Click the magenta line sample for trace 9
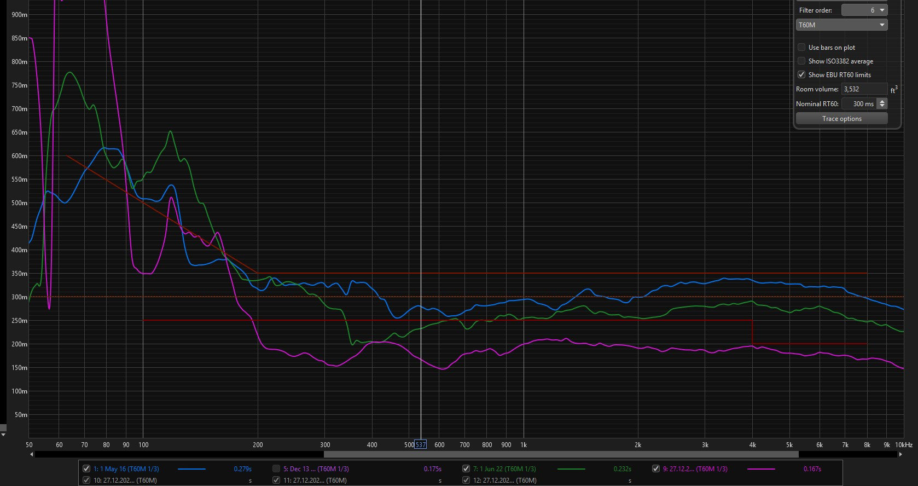Image resolution: width=918 pixels, height=486 pixels. [x=761, y=469]
